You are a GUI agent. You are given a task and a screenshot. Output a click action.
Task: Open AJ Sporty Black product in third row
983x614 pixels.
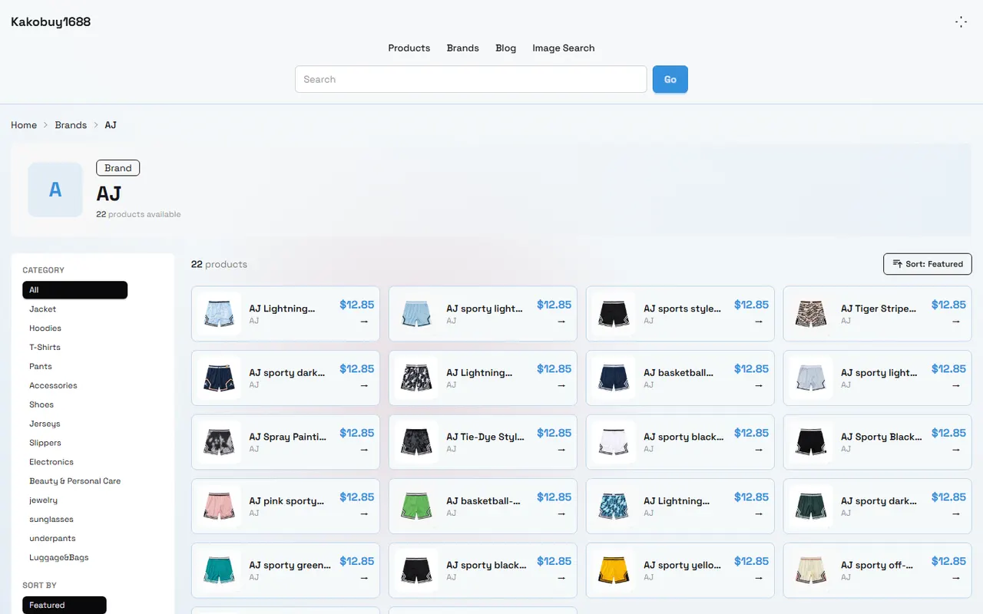coord(878,442)
